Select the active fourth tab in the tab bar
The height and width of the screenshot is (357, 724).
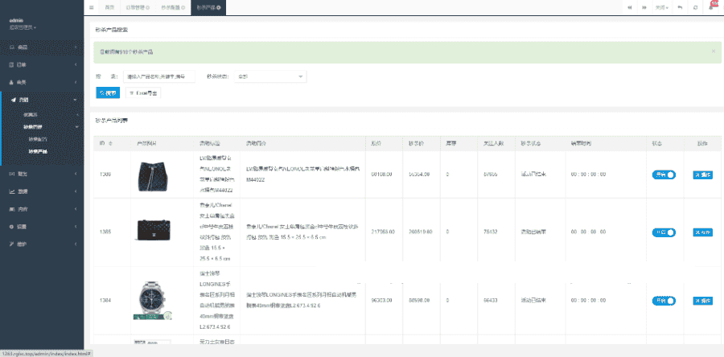click(x=208, y=7)
